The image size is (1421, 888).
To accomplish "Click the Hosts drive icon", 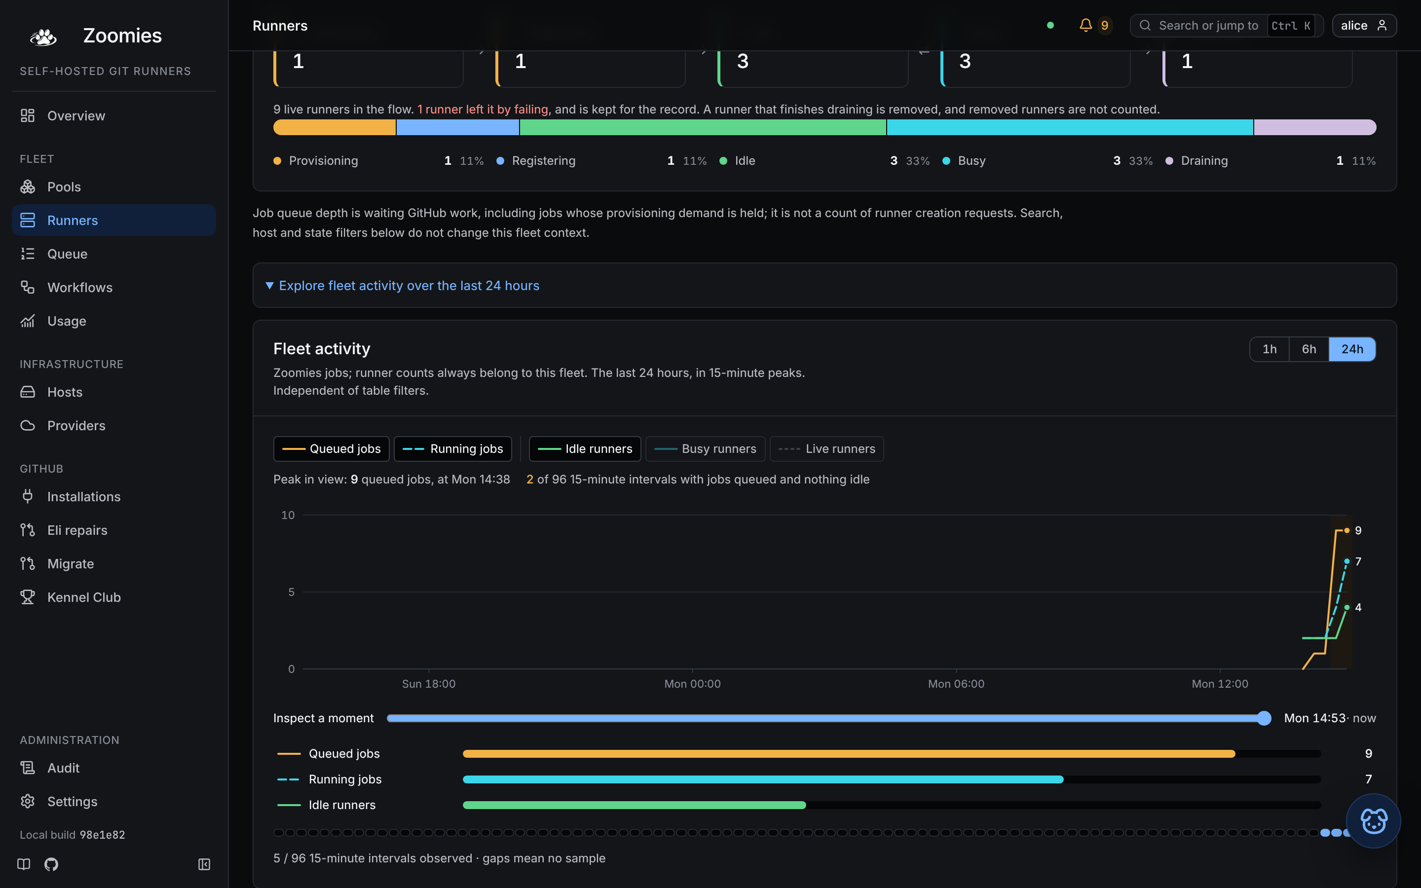I will click(28, 392).
